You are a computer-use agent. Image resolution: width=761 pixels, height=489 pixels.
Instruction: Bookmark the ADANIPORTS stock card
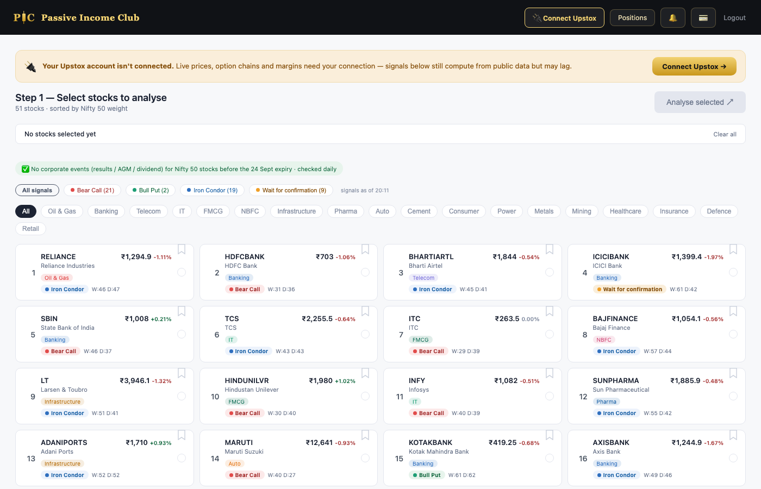pos(182,435)
